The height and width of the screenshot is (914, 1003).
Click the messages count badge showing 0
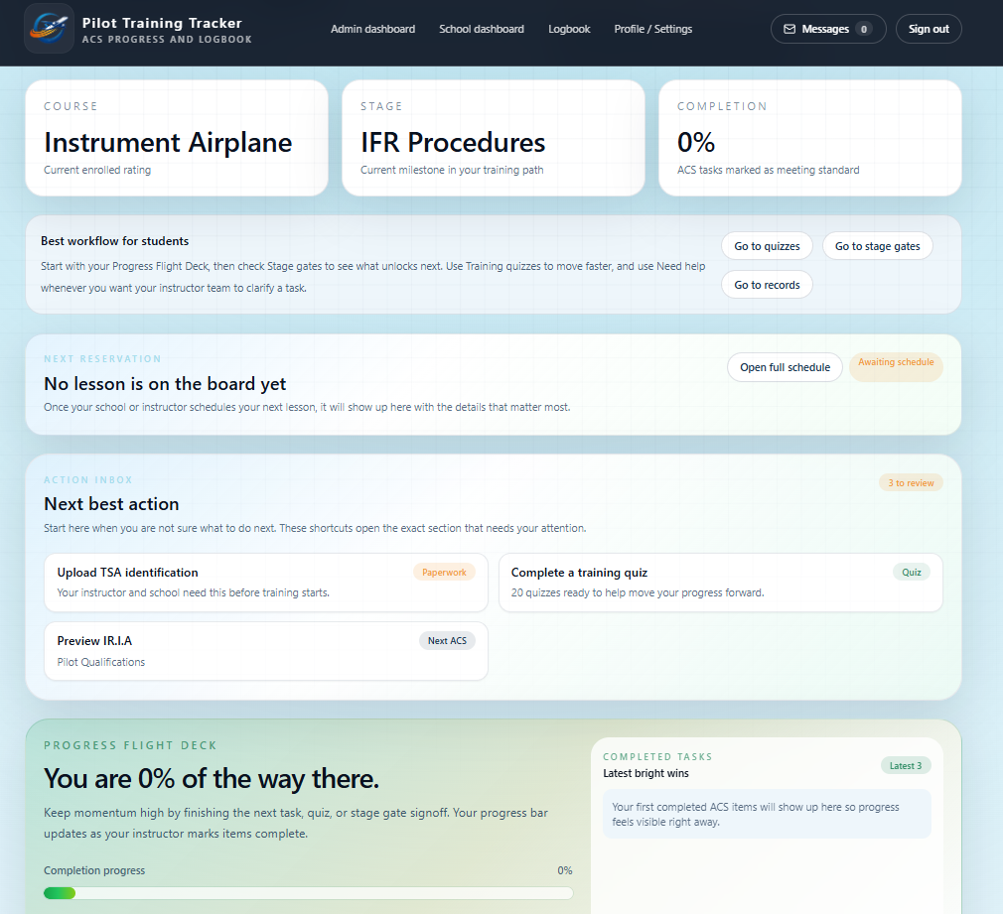point(864,29)
